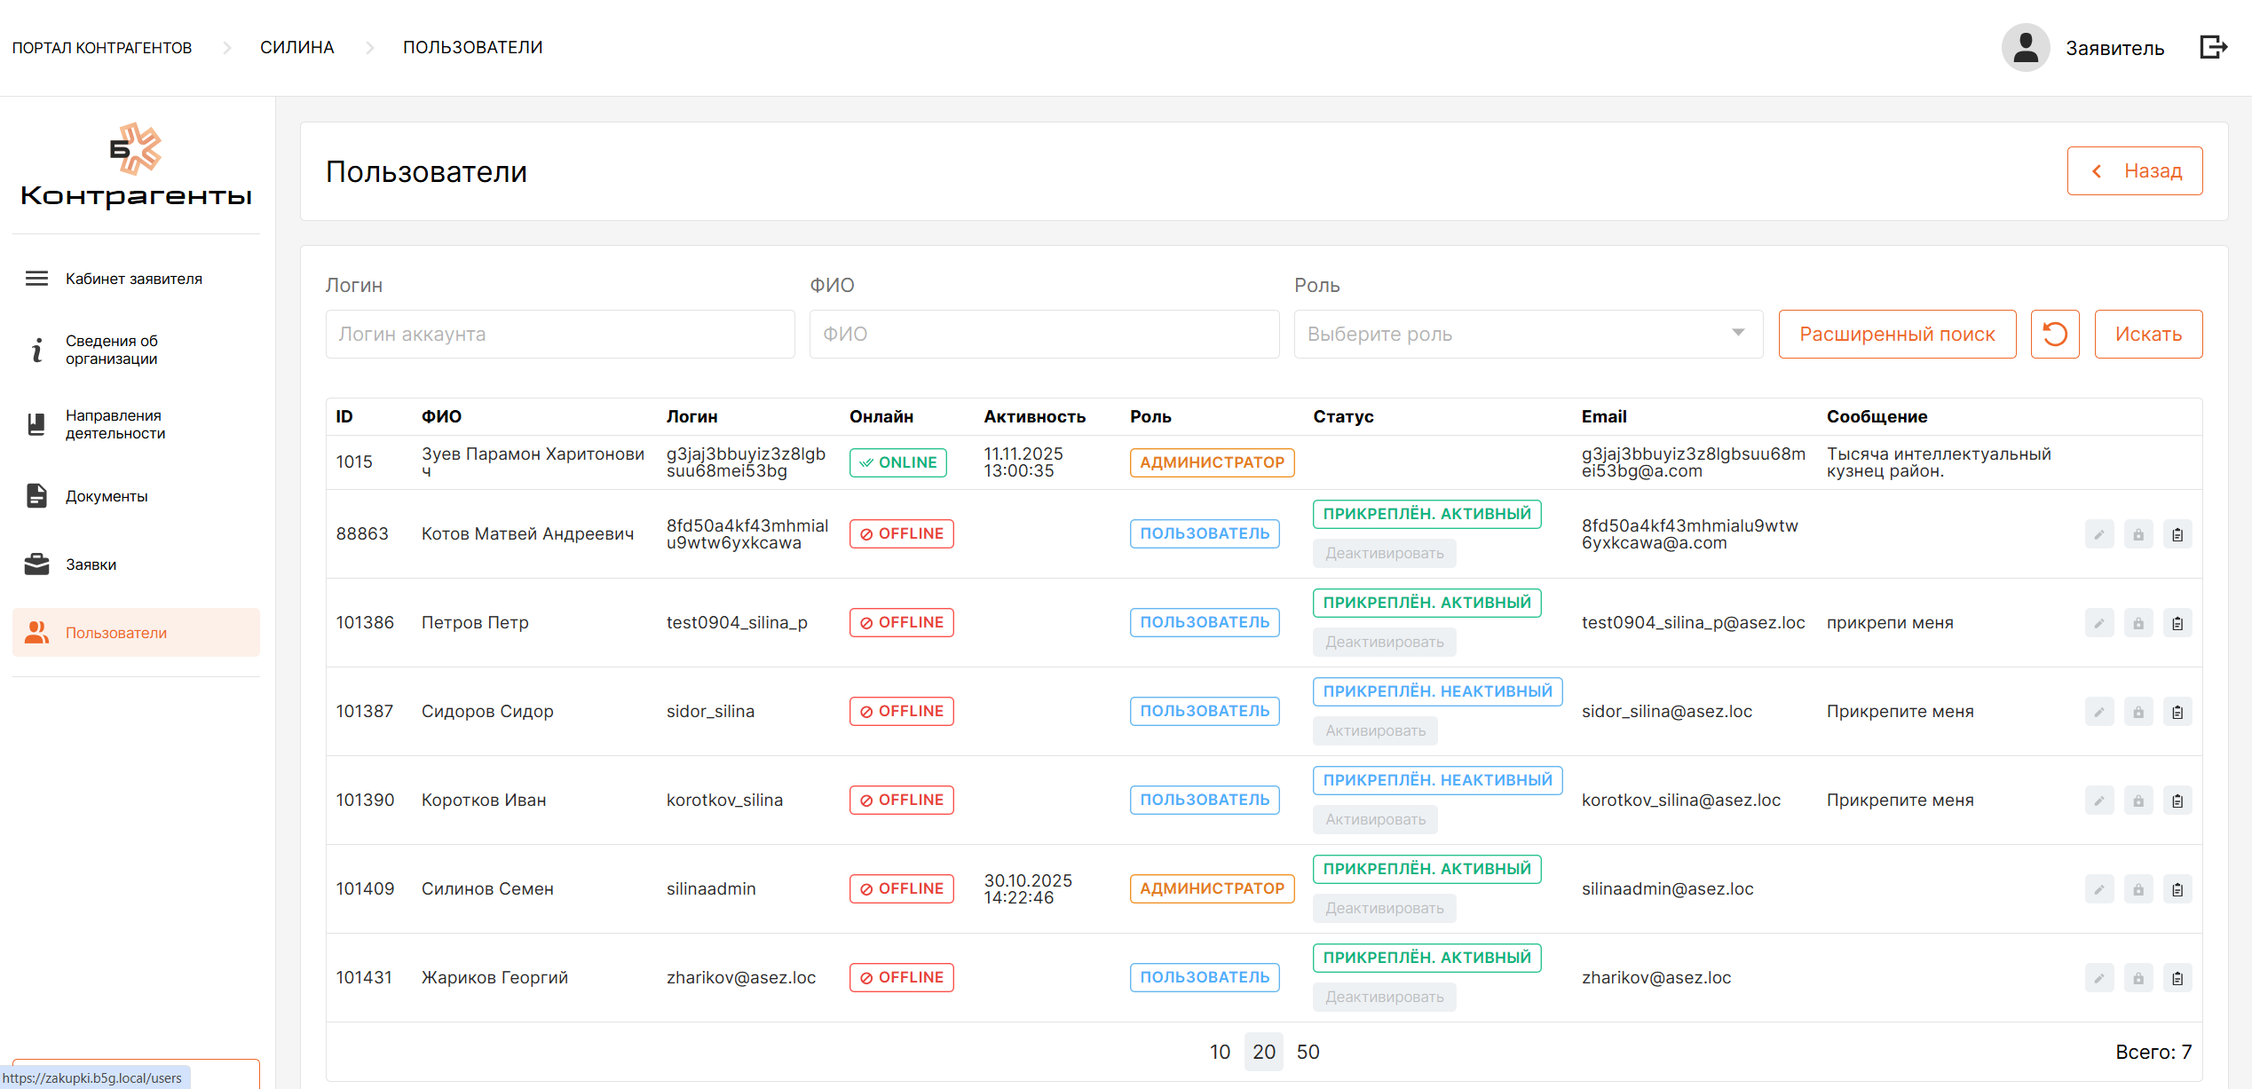Activate user Коротков Иван

[1375, 819]
